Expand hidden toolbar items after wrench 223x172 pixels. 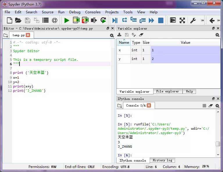coord(202,20)
